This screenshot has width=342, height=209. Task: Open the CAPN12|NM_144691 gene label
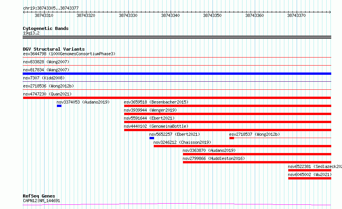(x=42, y=201)
